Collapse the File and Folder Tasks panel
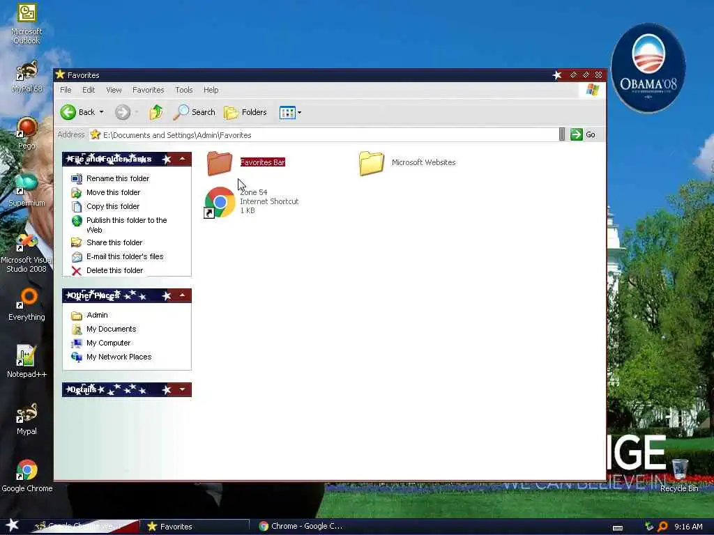 182,159
